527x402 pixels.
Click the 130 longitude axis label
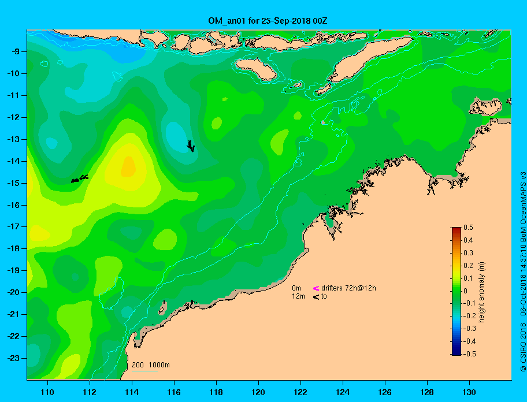point(469,392)
